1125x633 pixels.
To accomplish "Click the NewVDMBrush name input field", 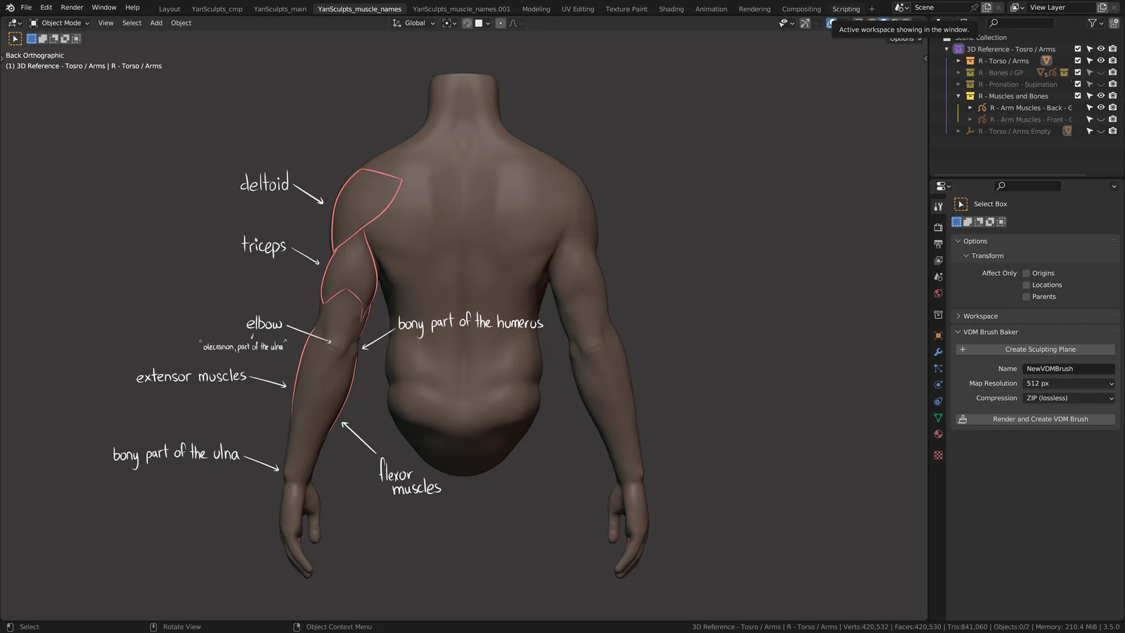I will click(1068, 369).
